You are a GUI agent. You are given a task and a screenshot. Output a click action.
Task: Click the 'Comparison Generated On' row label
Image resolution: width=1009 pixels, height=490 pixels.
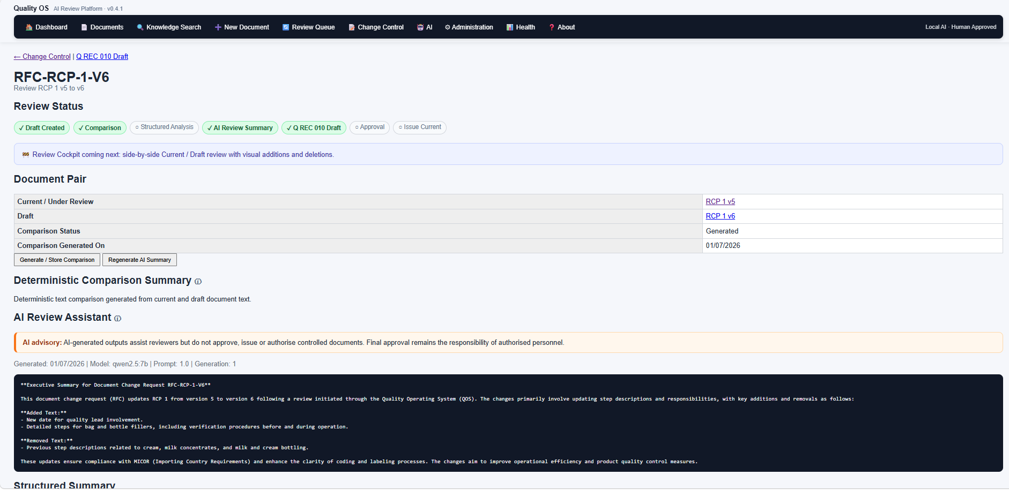click(x=61, y=246)
